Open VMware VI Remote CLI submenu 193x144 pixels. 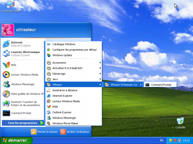(x=123, y=84)
